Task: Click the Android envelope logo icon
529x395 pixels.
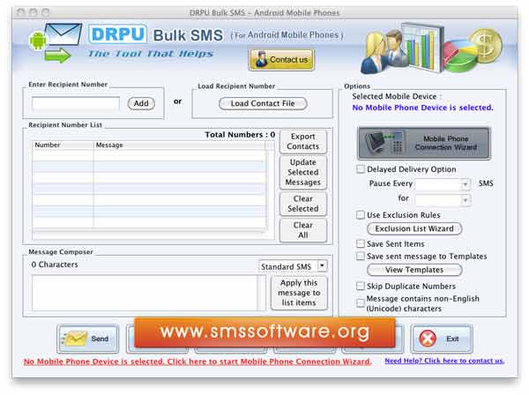Action: [x=56, y=42]
